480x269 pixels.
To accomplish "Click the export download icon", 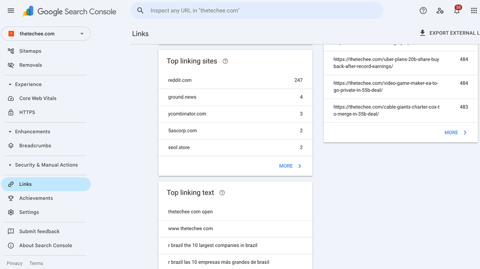I will click(422, 33).
